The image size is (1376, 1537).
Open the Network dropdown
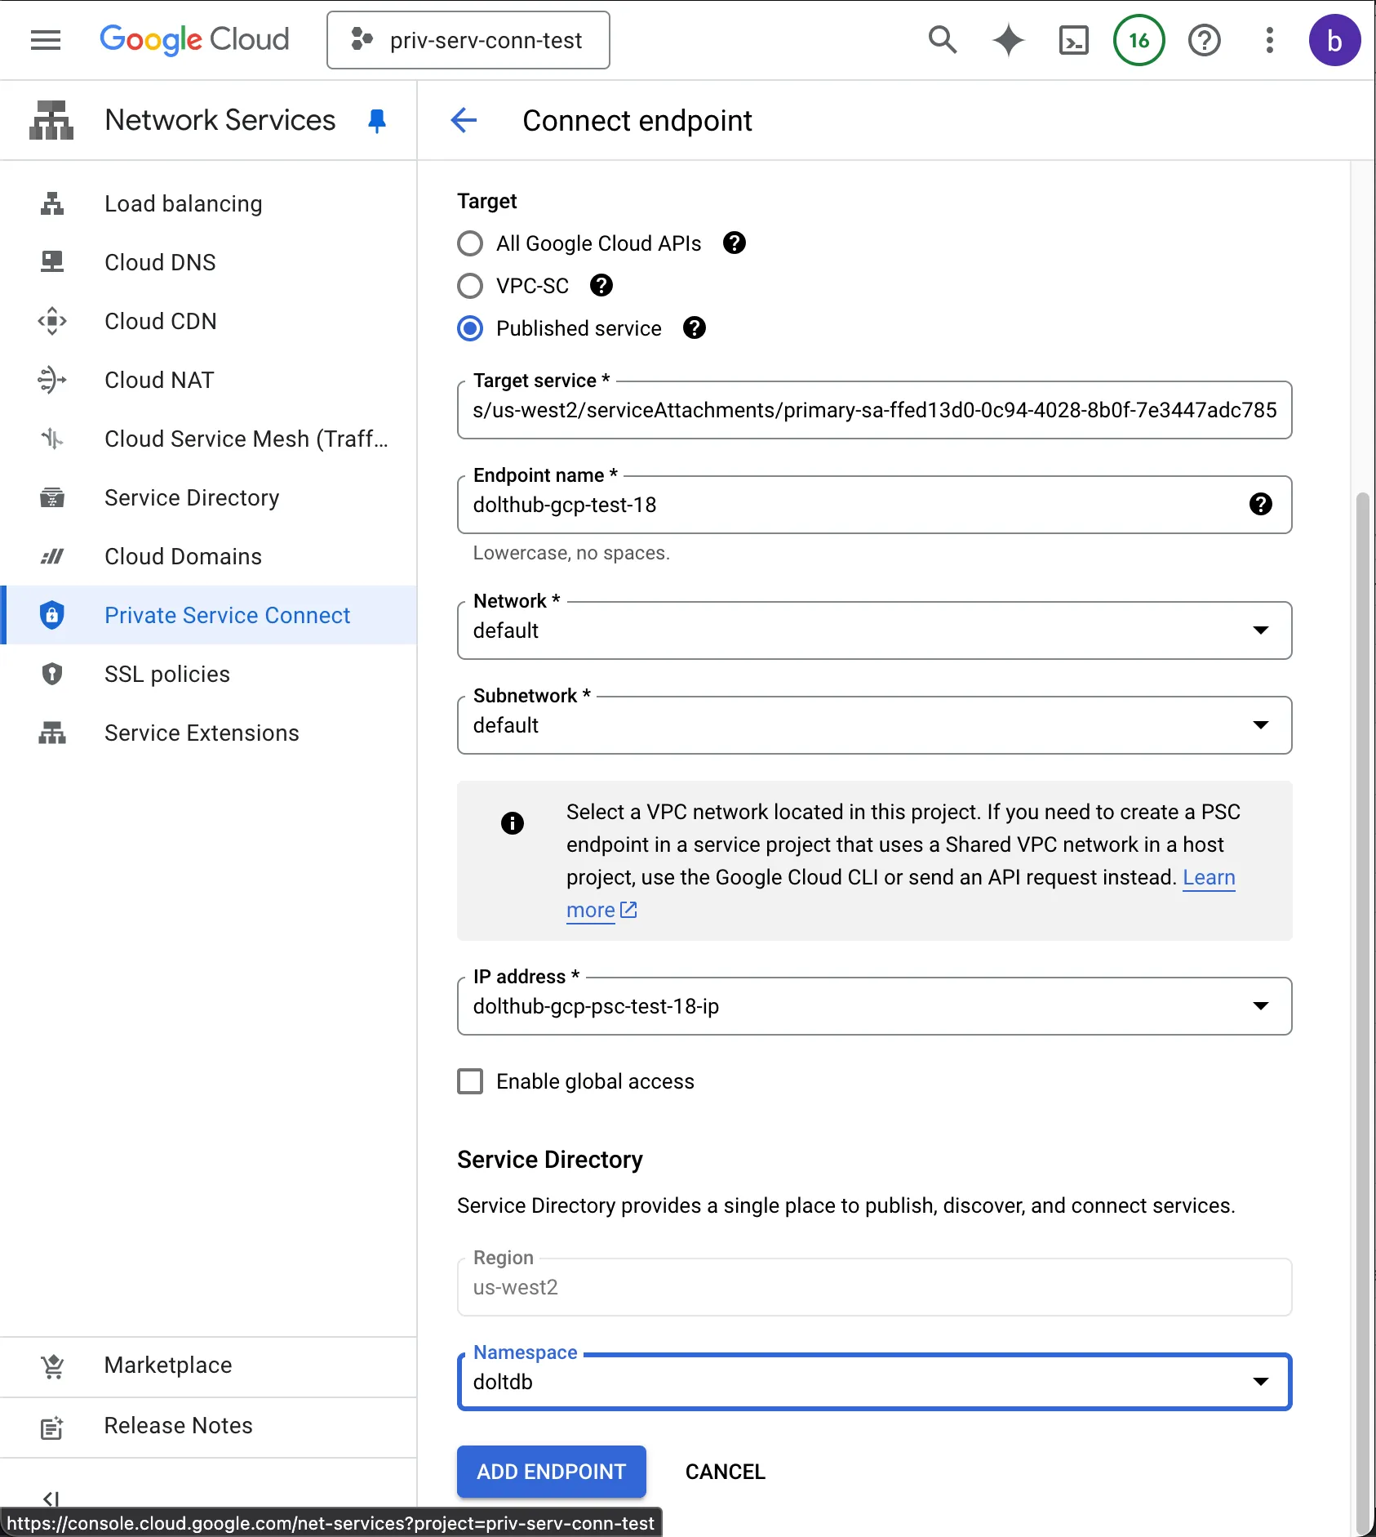(1261, 630)
